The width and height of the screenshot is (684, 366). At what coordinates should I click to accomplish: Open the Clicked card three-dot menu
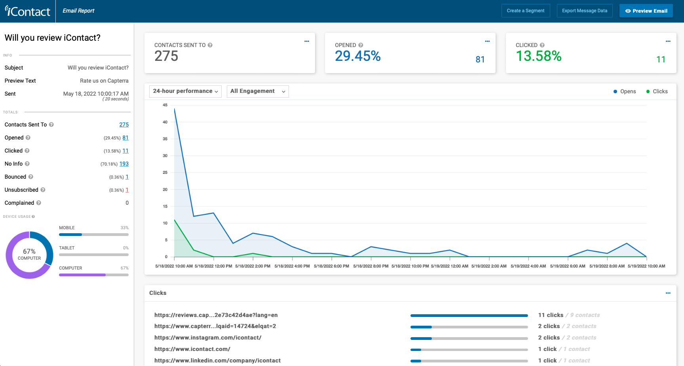click(x=668, y=41)
